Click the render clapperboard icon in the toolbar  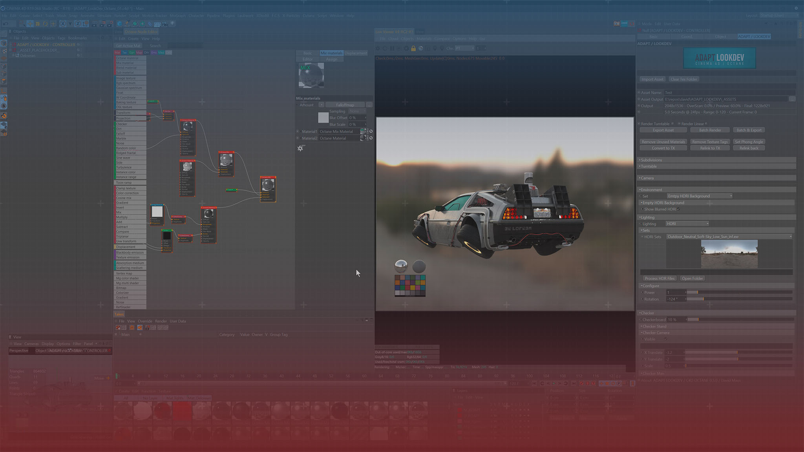(95, 24)
